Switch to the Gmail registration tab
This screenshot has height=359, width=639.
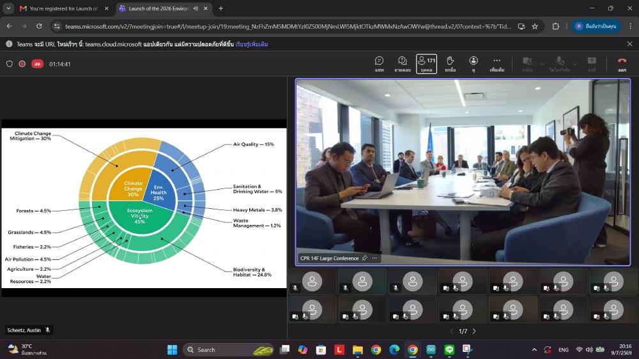64,8
